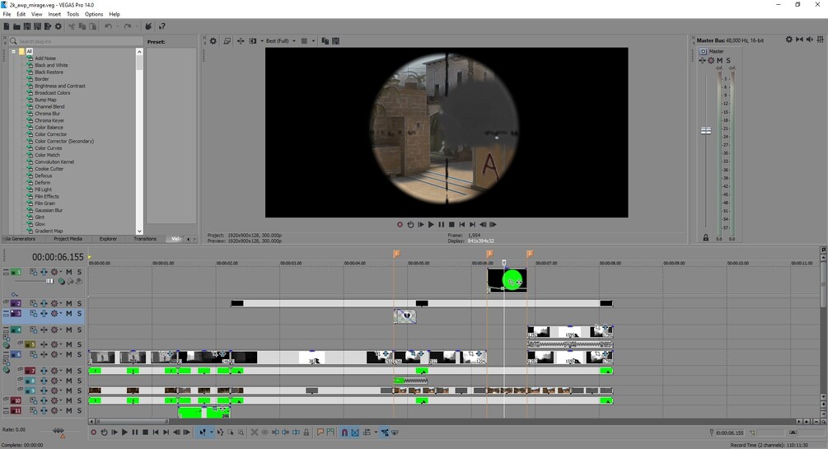Switch to the Project Media tab
The image size is (828, 449).
tap(68, 239)
